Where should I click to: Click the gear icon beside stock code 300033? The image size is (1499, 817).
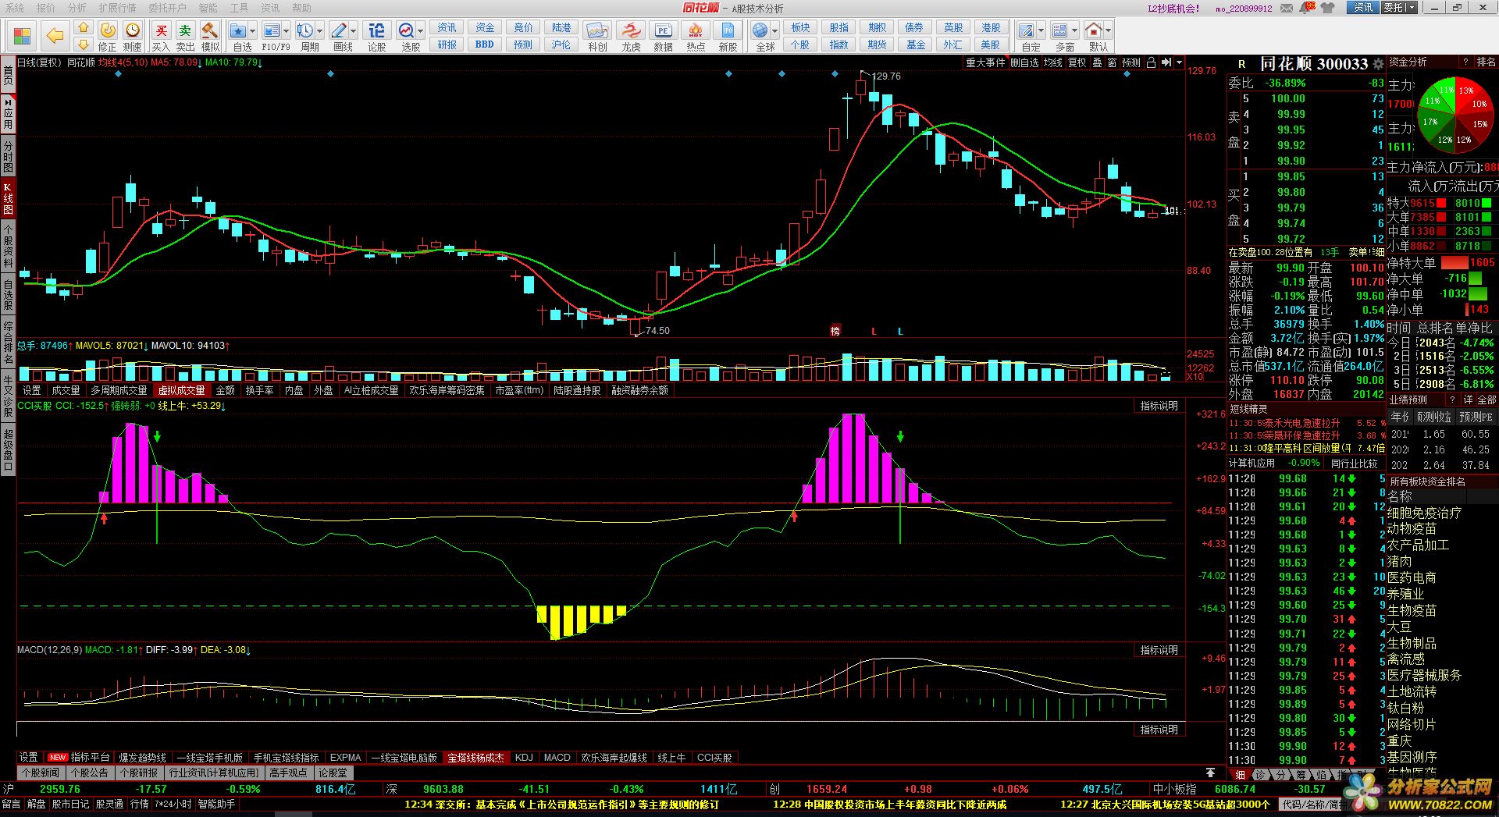click(x=1378, y=64)
